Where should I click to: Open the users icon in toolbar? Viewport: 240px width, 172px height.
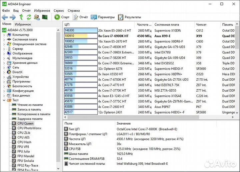click(37, 17)
